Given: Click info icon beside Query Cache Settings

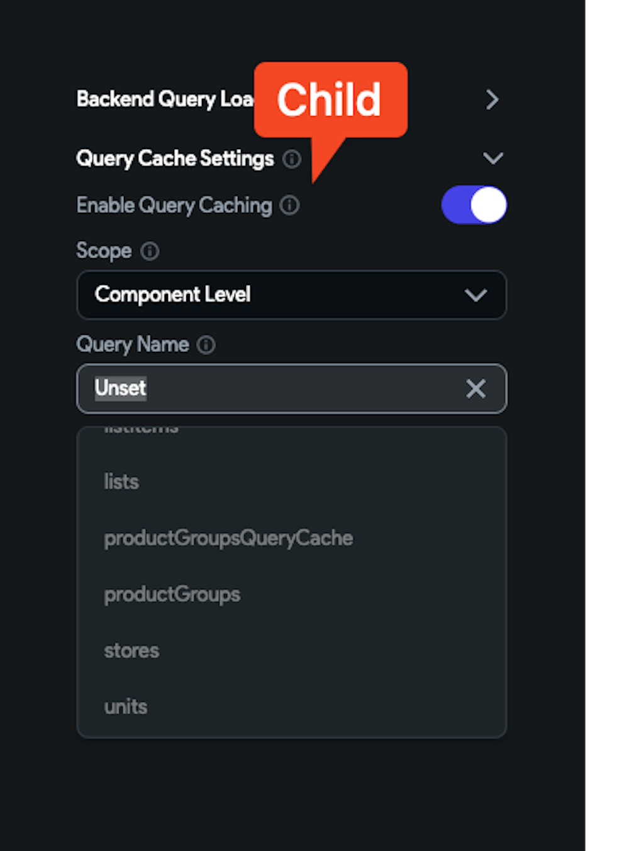Looking at the screenshot, I should 292,159.
